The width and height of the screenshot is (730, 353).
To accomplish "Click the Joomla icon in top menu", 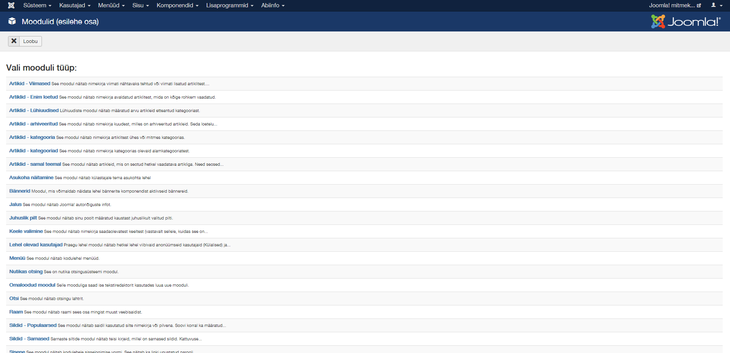I will click(11, 5).
